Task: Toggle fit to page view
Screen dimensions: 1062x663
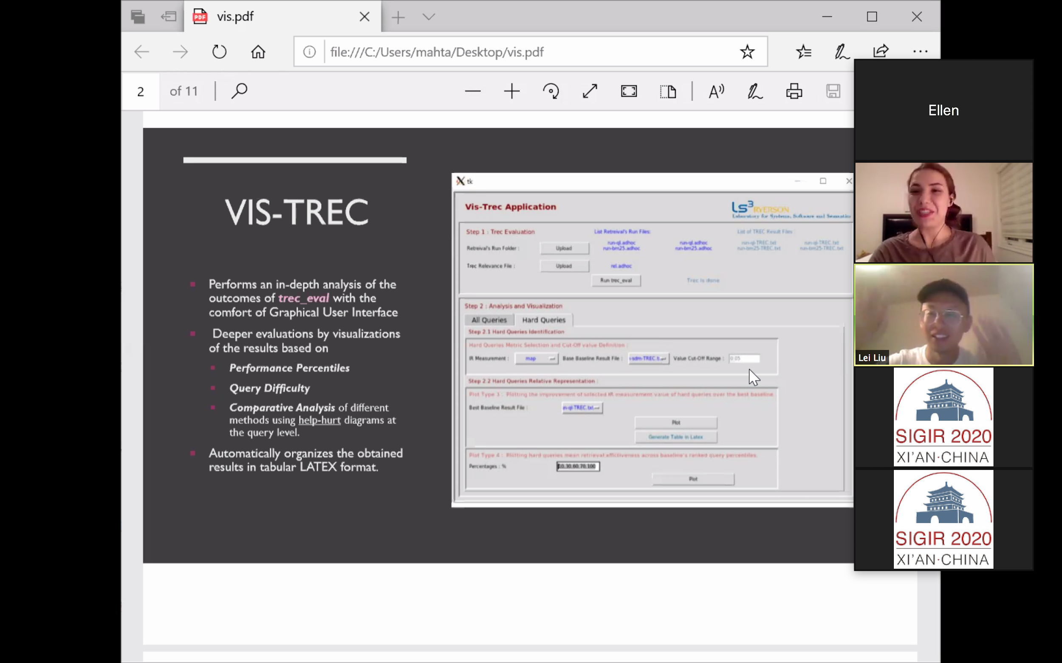Action: (629, 91)
